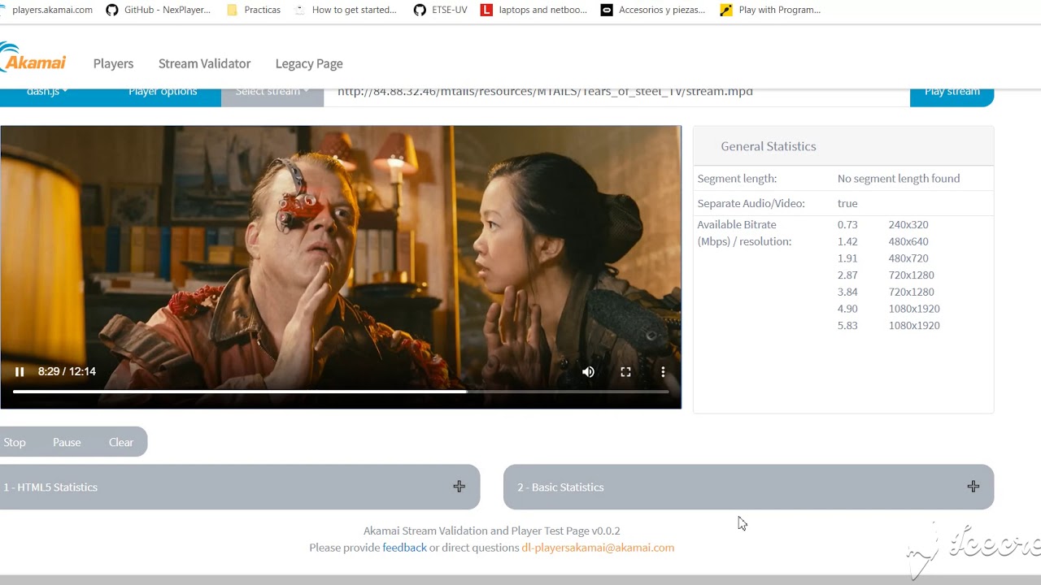This screenshot has width=1041, height=585.
Task: Open the feedback link
Action: [404, 548]
